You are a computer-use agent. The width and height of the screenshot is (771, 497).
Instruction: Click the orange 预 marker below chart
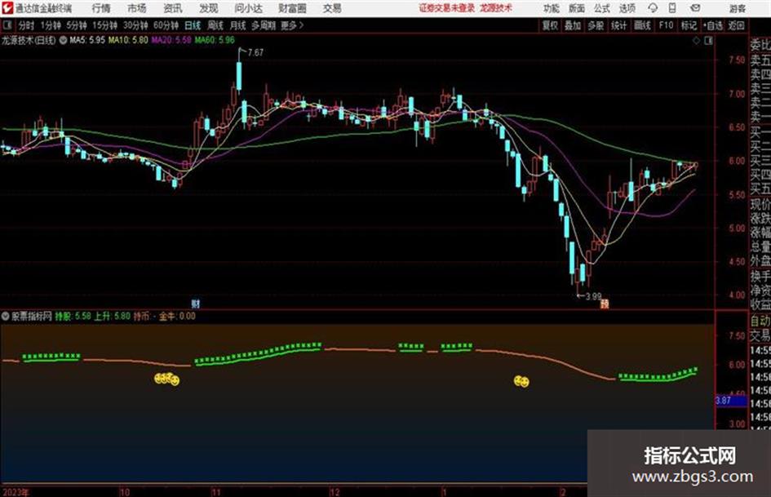[x=605, y=304]
